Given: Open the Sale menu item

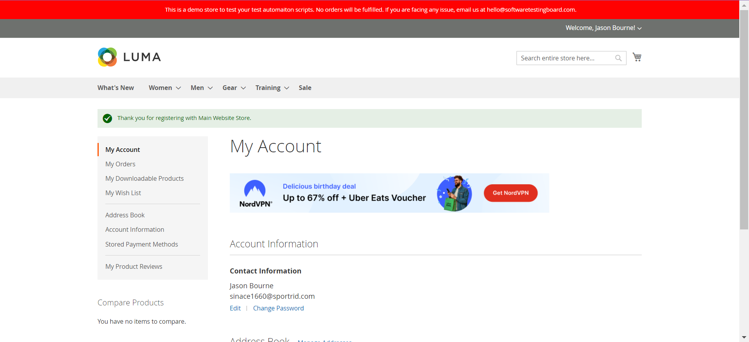Looking at the screenshot, I should (x=305, y=88).
